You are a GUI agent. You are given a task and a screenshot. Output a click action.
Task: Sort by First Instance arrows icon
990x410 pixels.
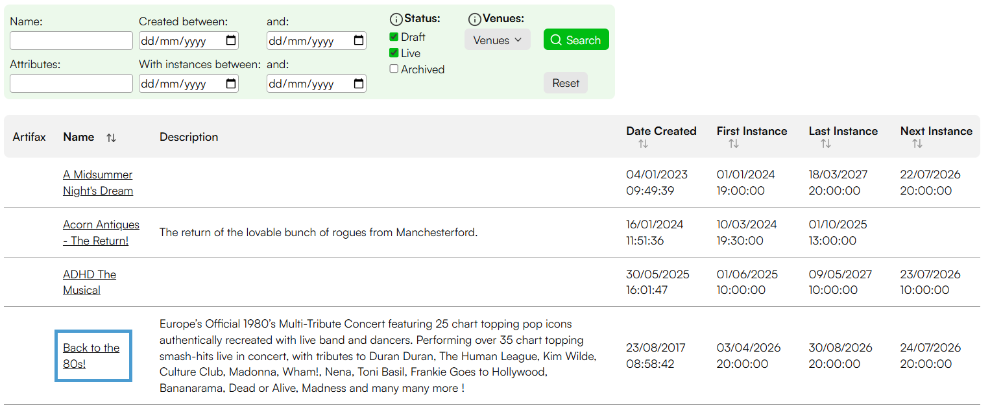click(x=734, y=144)
